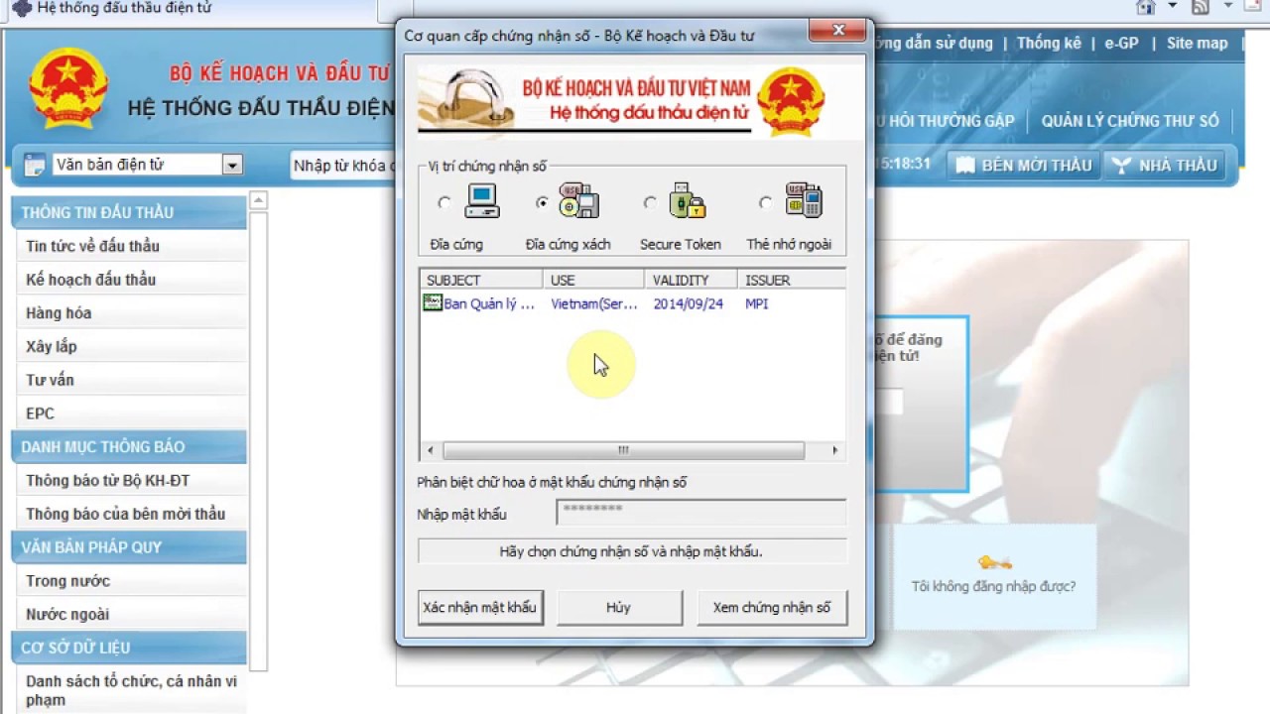Open Nước ngoài legal documents
The image size is (1270, 714).
67,615
